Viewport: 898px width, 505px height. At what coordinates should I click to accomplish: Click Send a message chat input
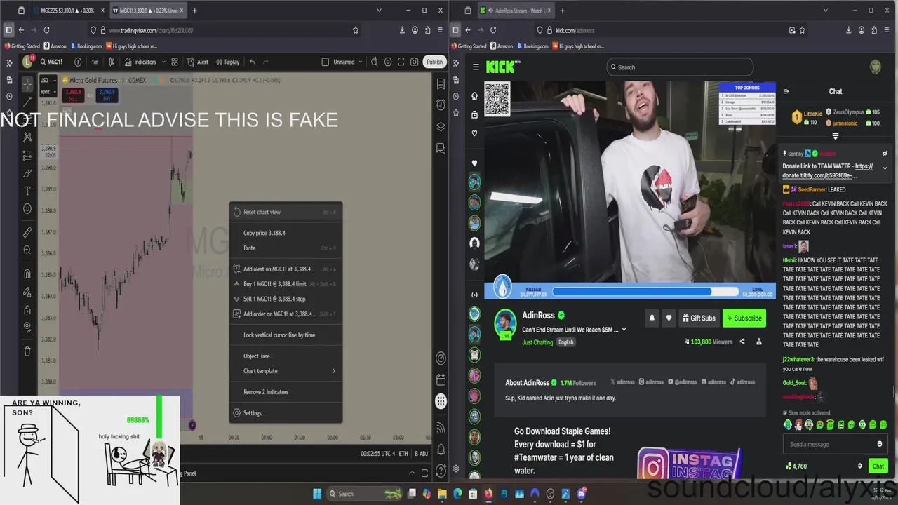pos(833,444)
